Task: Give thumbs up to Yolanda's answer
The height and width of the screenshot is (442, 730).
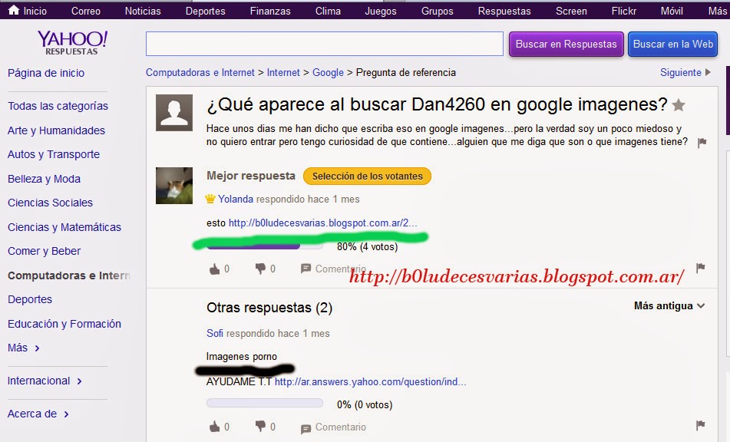Action: click(x=214, y=269)
